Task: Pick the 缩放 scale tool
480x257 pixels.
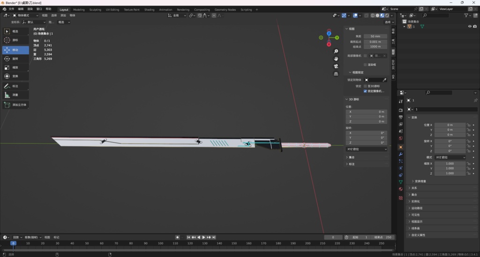Action: [15, 67]
